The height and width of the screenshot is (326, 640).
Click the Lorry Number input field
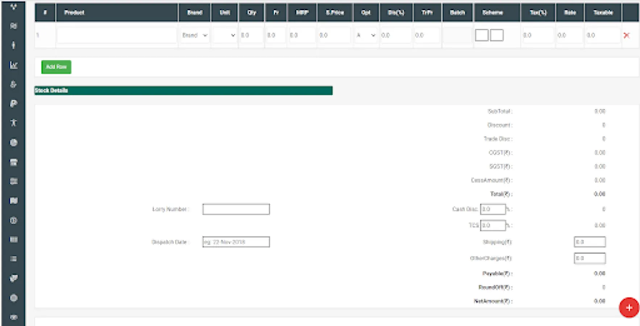pyautogui.click(x=236, y=209)
